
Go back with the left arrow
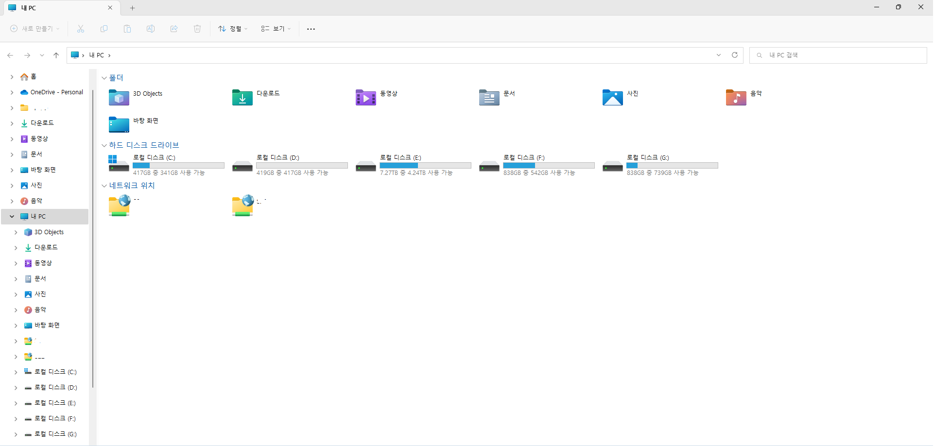pyautogui.click(x=10, y=55)
